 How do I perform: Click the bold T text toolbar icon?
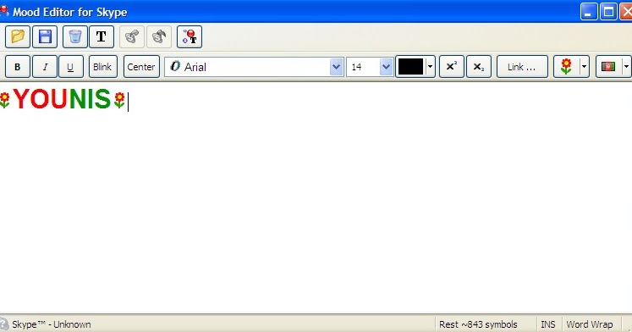[102, 36]
